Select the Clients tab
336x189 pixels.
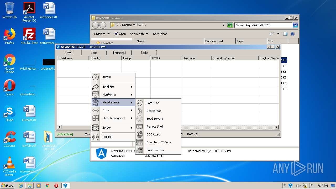tap(69, 52)
